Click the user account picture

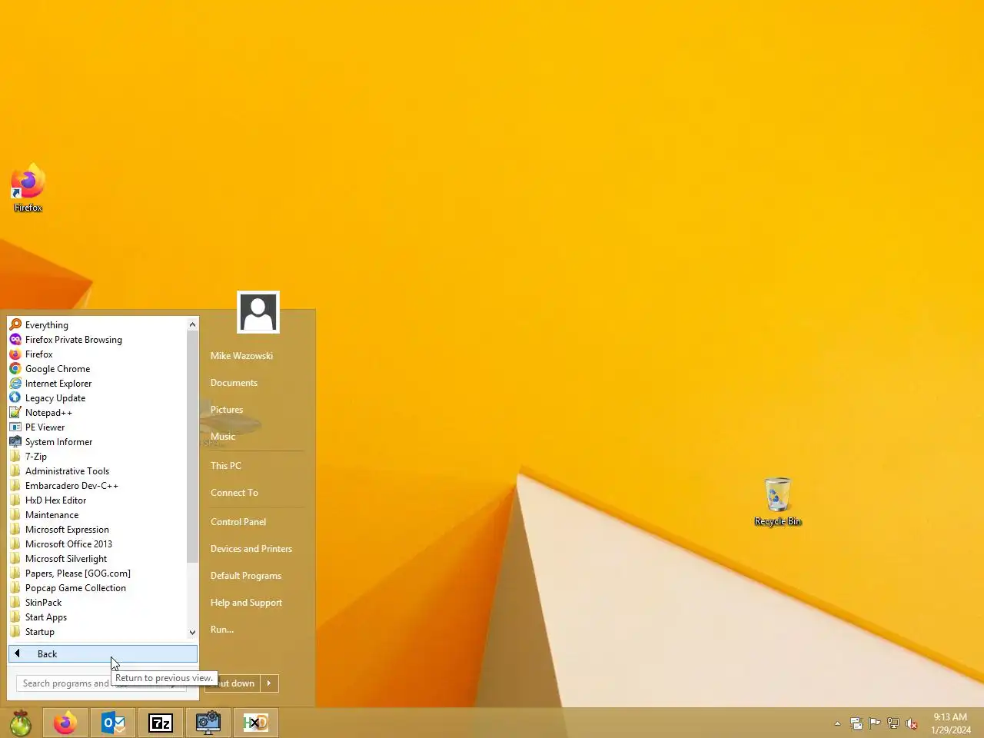click(x=258, y=312)
